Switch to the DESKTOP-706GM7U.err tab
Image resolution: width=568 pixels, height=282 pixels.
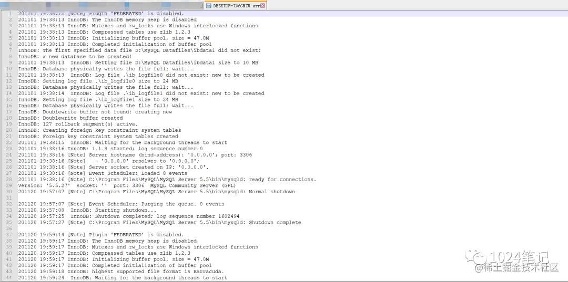(x=235, y=5)
